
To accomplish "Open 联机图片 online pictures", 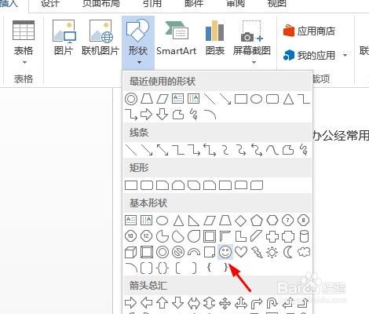I will point(100,38).
